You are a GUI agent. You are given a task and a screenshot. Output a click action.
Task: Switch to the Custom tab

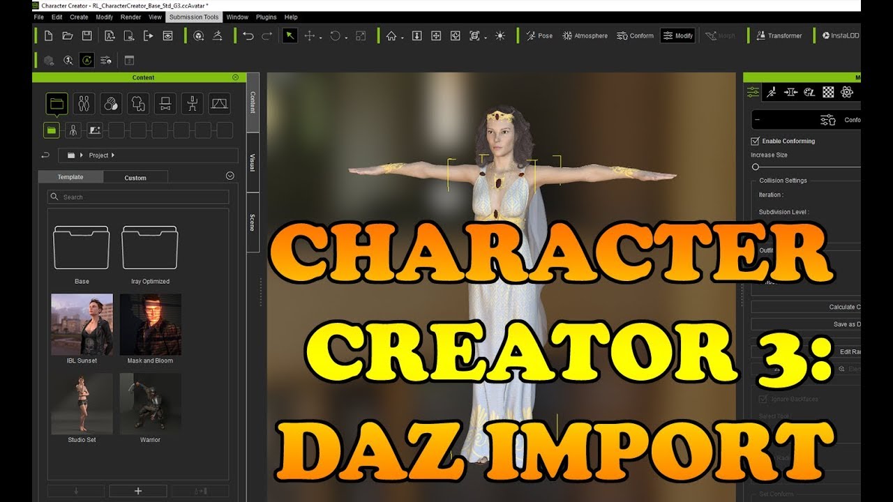(x=135, y=177)
